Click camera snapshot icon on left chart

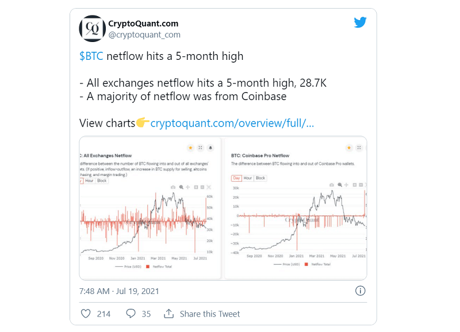[173, 187]
